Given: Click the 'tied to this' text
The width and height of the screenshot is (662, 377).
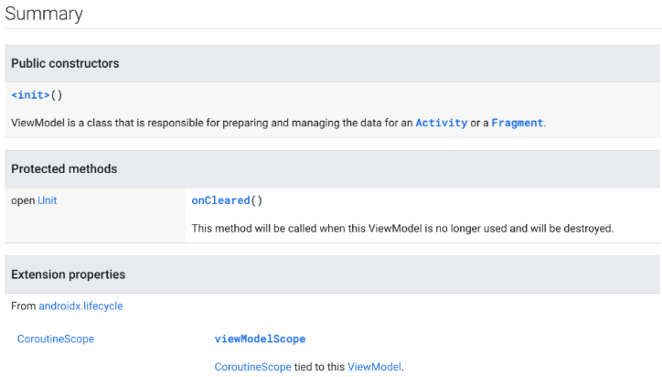Looking at the screenshot, I should pos(319,367).
